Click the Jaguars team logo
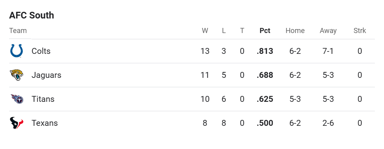Viewport: 384px width, 149px height. click(x=17, y=75)
